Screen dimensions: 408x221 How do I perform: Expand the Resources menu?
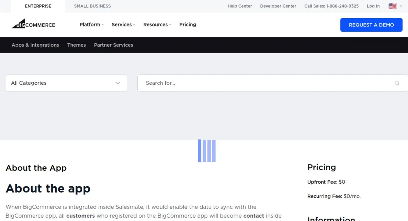point(157,24)
